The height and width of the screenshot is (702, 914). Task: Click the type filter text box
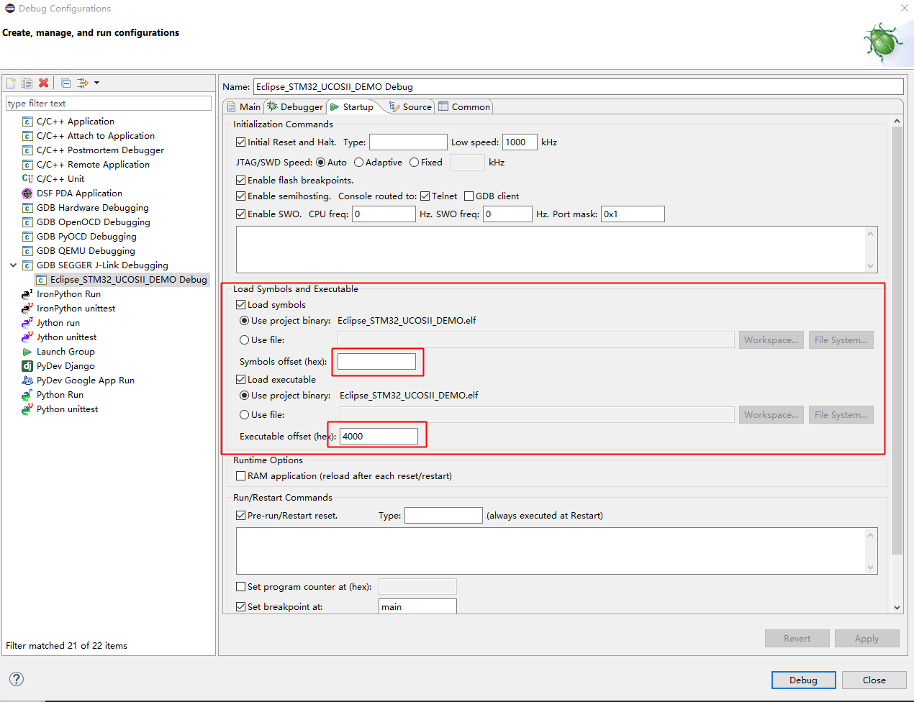coord(109,104)
